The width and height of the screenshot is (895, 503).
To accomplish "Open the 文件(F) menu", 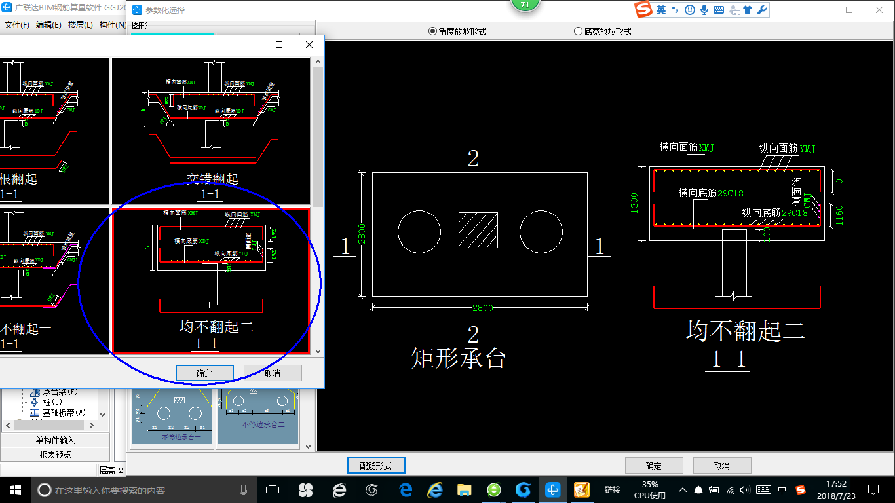I will point(17,25).
